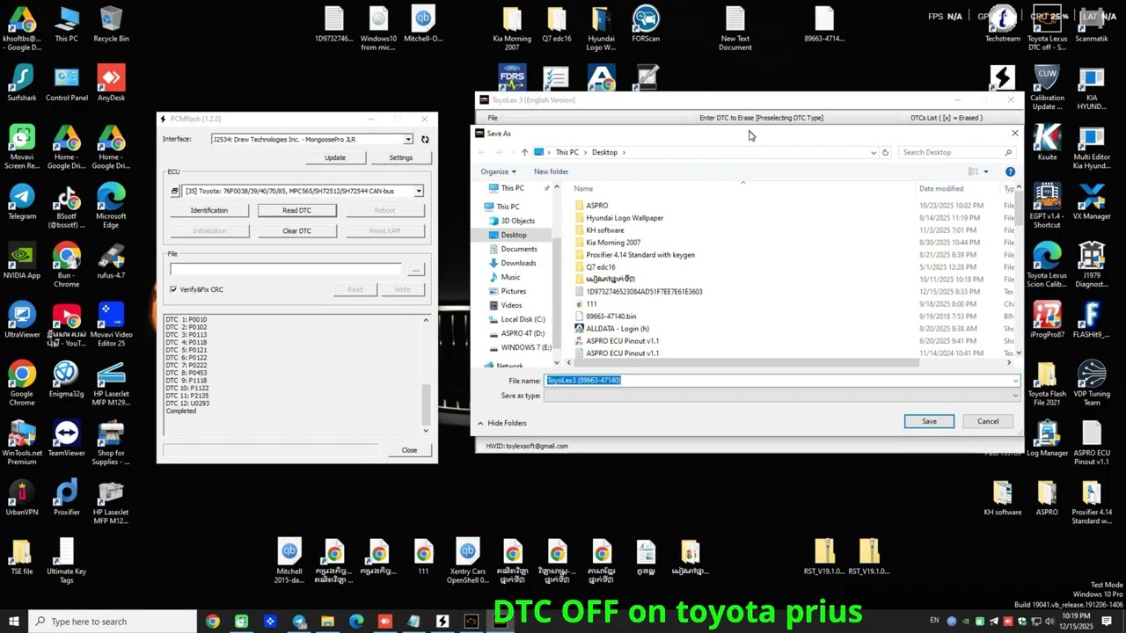
Task: Click the Windows taskbar search box
Action: 113,622
